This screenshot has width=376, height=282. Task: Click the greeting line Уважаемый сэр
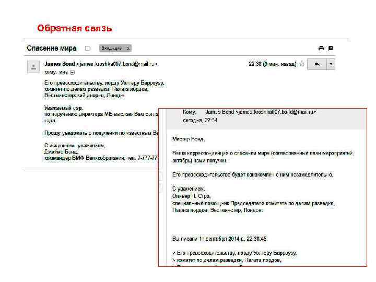coord(64,108)
